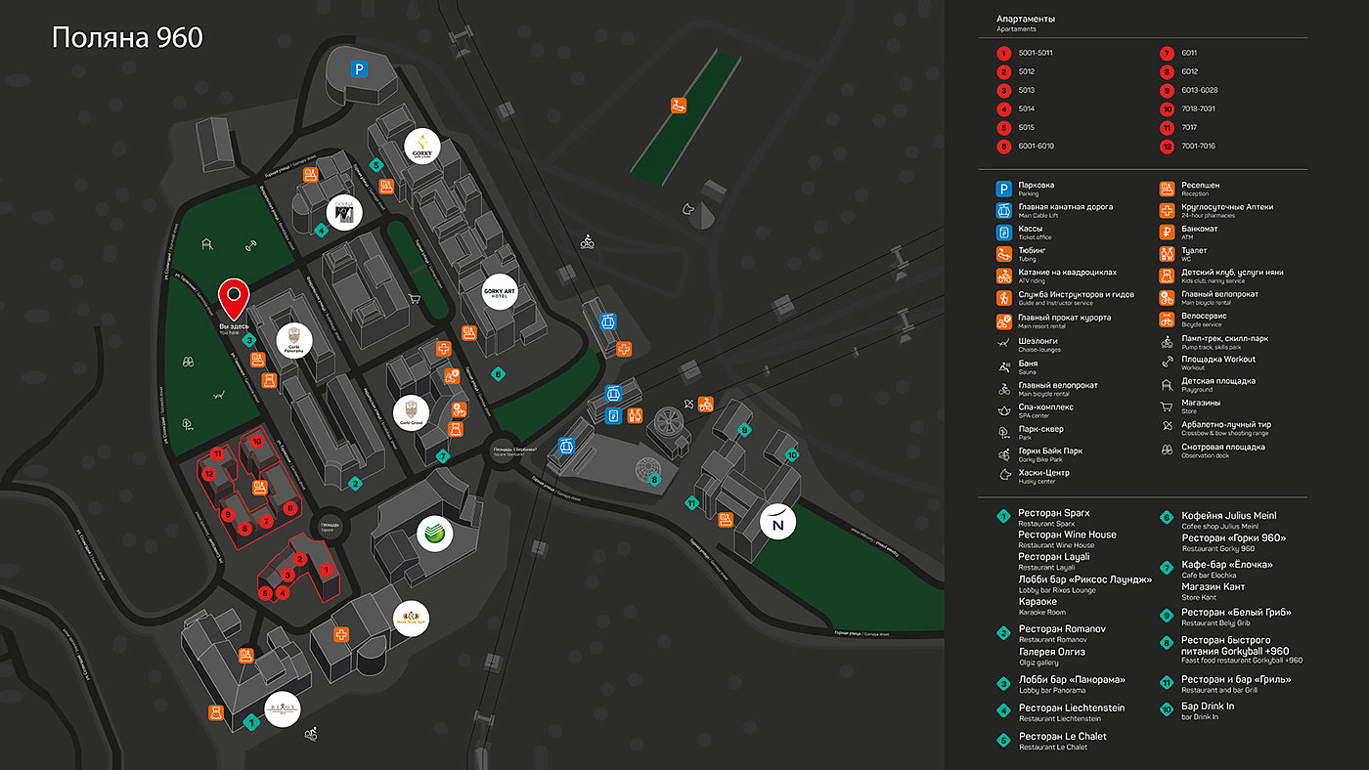Select the Rixos logo marker on the map

pos(283,710)
